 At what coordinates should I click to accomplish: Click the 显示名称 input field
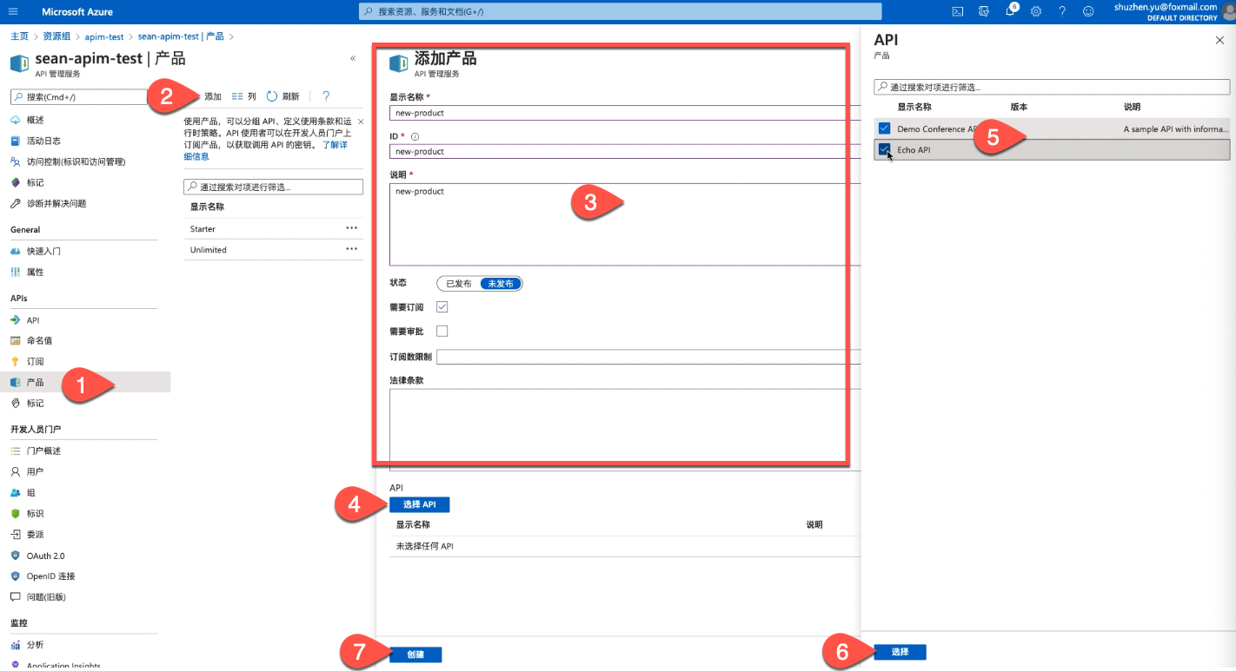625,113
